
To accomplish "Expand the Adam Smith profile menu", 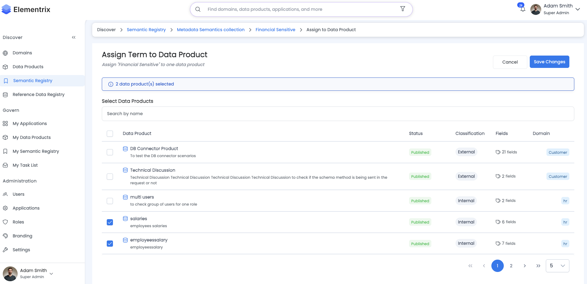I will (577, 9).
